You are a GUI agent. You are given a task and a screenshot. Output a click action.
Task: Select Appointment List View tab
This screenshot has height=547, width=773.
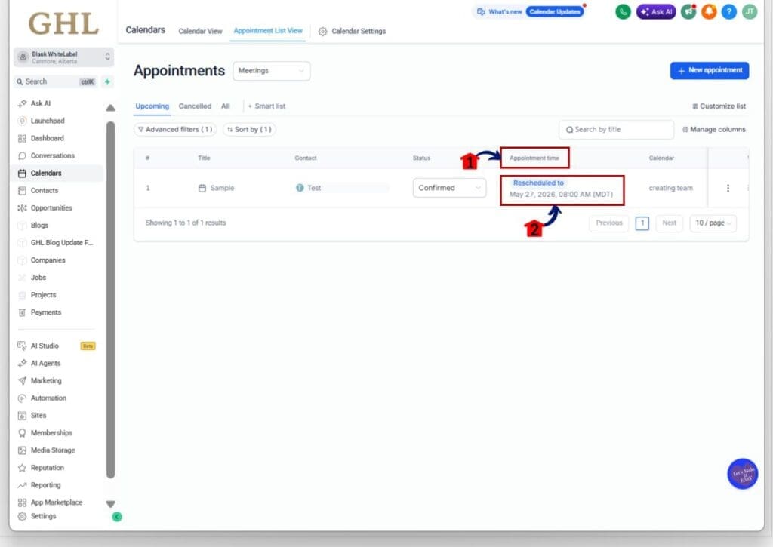[268, 30]
